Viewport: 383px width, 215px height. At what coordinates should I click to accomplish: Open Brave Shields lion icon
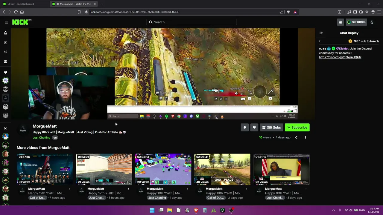[x=288, y=12]
